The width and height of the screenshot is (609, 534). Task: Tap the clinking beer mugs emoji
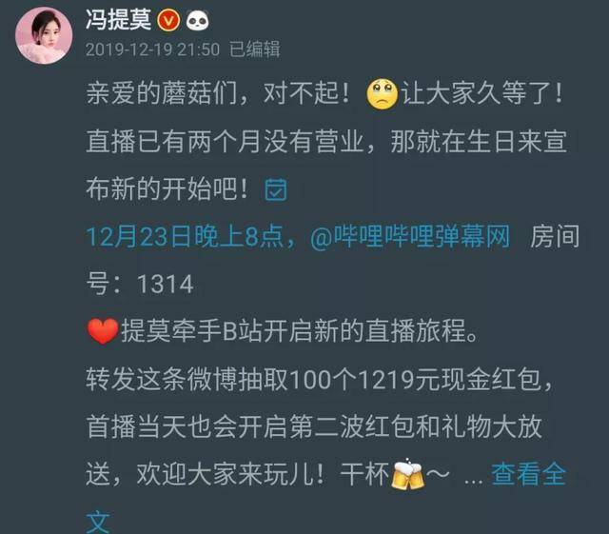tap(407, 475)
